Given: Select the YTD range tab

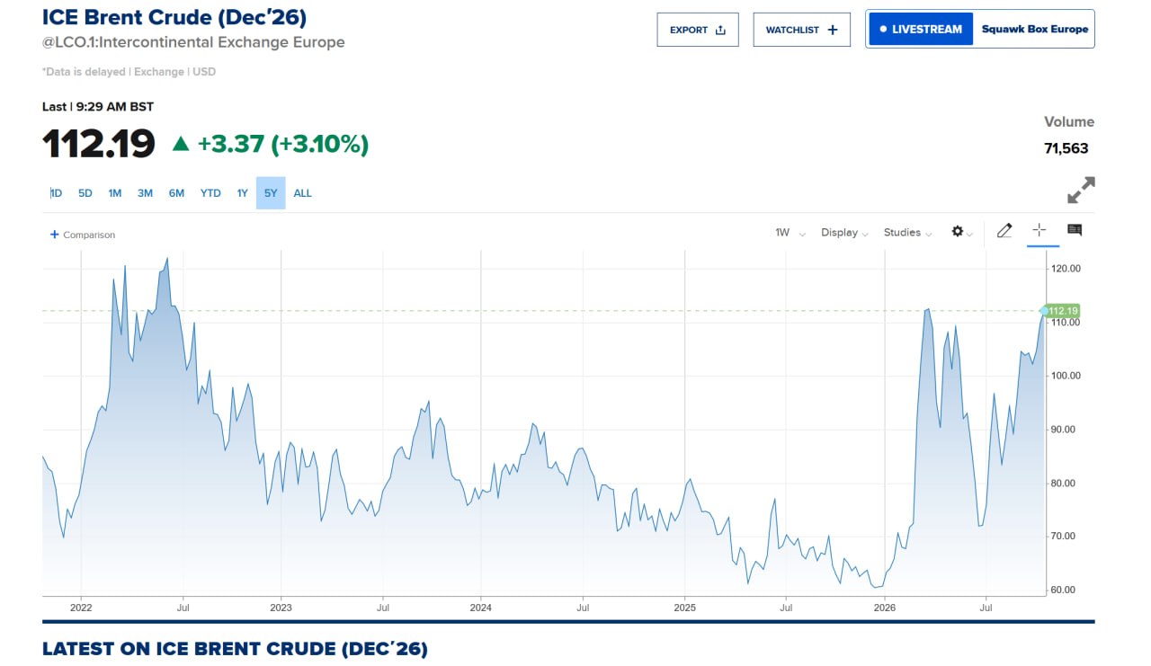Looking at the screenshot, I should point(210,193).
